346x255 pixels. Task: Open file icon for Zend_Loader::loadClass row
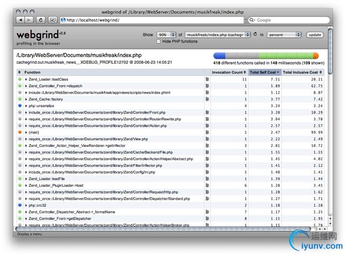click(x=207, y=79)
